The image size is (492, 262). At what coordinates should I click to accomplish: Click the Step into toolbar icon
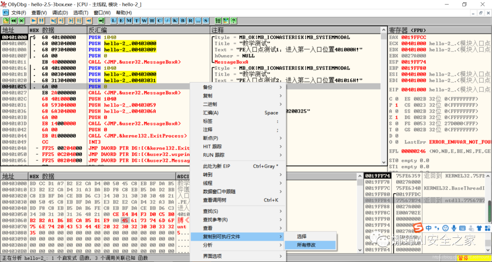[x=54, y=21]
